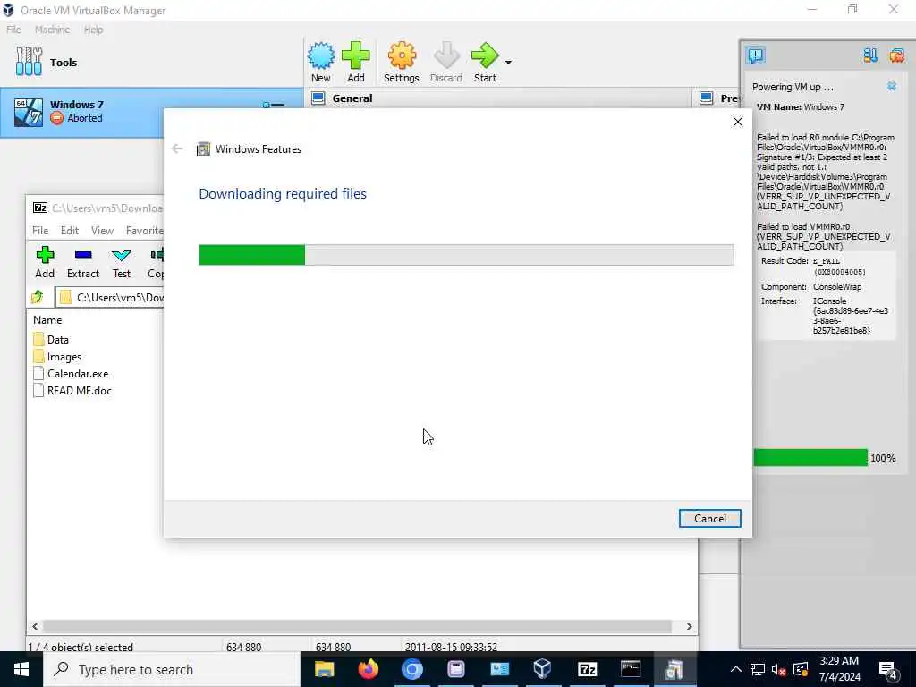Open the View menu in 7-Zip
This screenshot has width=916, height=687.
(x=102, y=231)
